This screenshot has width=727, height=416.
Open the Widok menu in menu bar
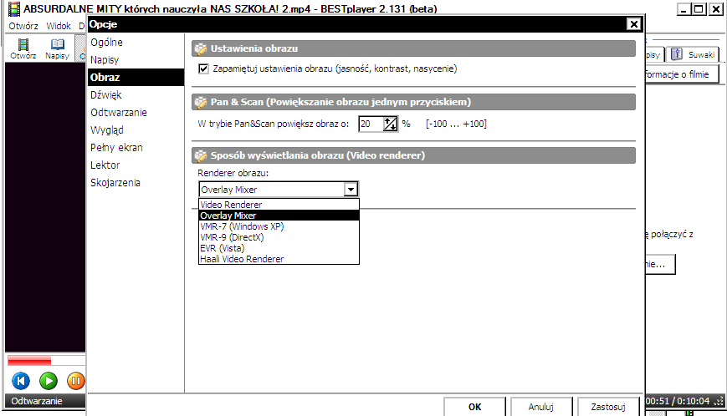point(59,26)
